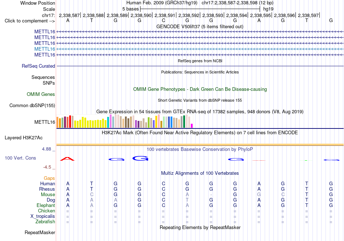Open '100 vertebrates Basewise Conservation by PhyloP' title
This screenshot has height=241, width=344.
(200, 149)
